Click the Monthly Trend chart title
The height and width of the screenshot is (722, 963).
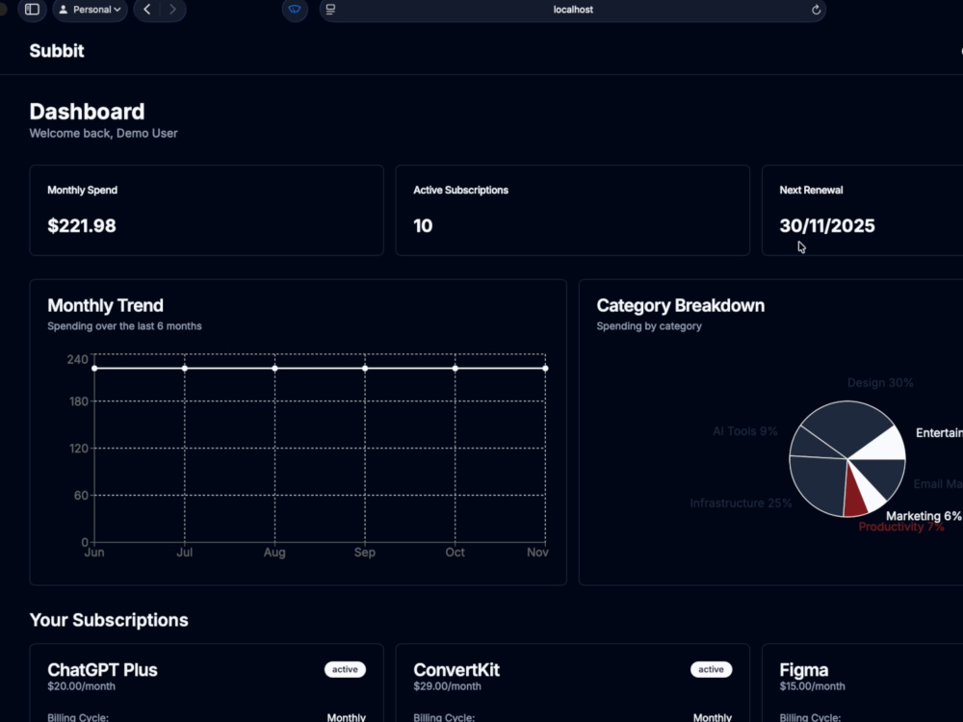coord(105,306)
